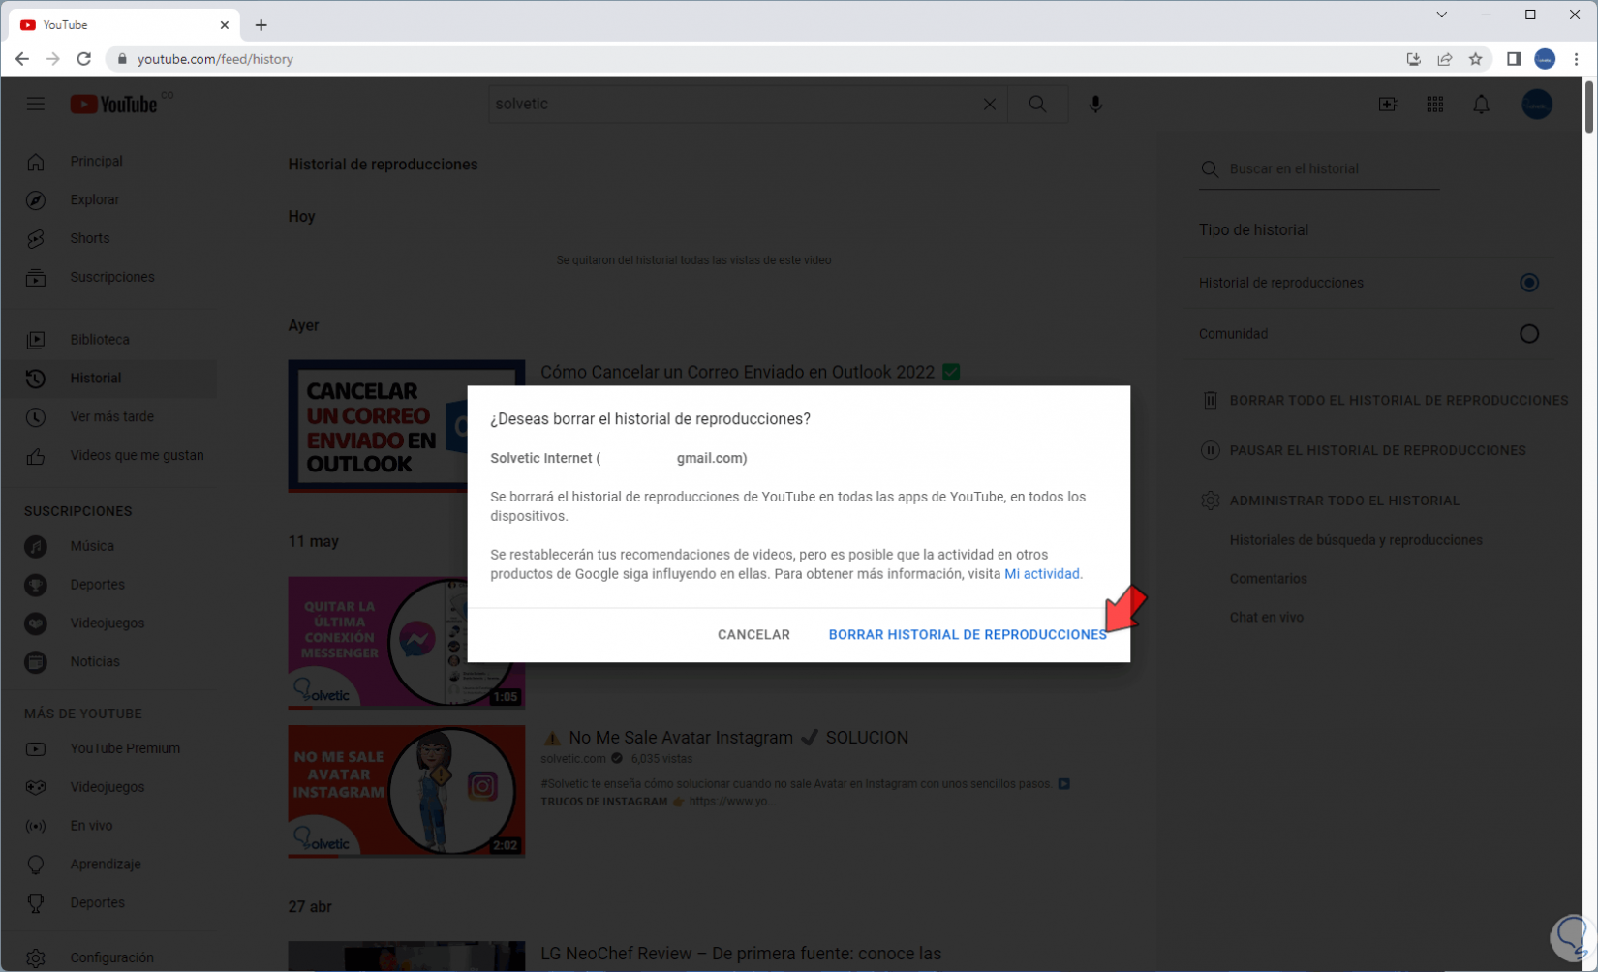
Task: Go back with browser back arrow
Action: [x=22, y=59]
